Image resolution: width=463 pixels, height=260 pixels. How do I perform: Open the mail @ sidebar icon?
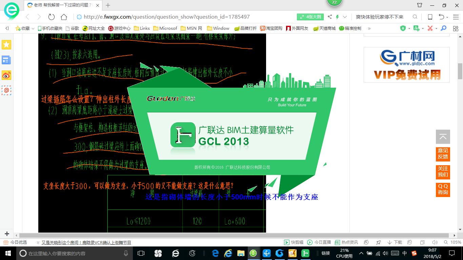click(6, 90)
